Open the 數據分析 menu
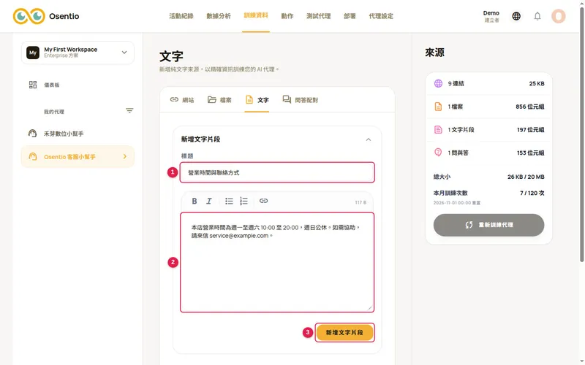The height and width of the screenshot is (365, 585). [x=219, y=16]
